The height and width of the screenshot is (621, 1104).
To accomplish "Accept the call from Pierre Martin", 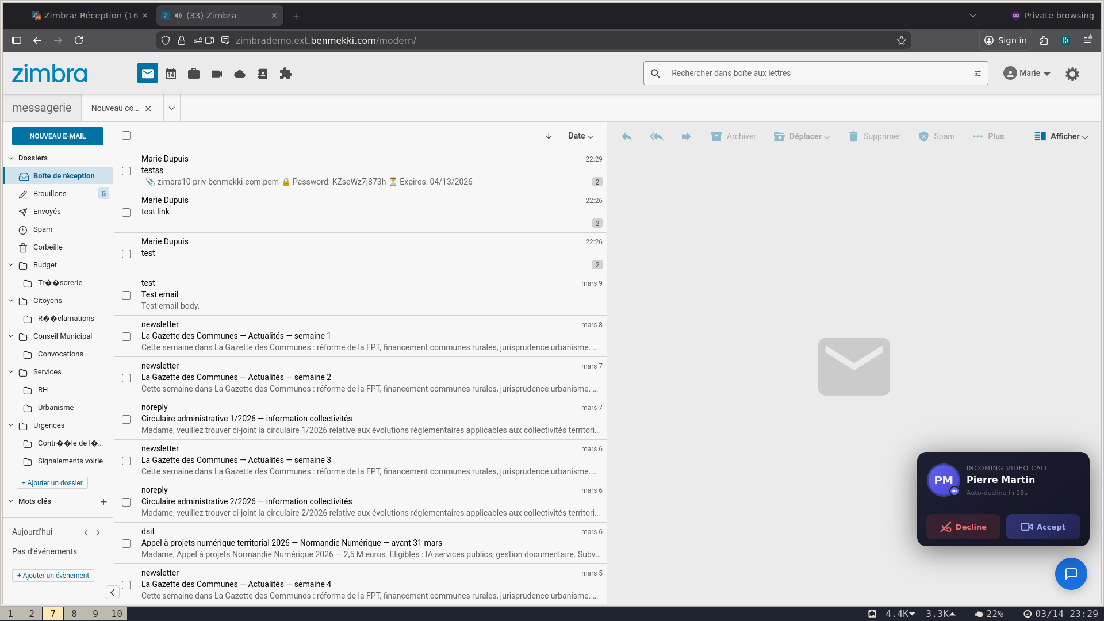I will (x=1043, y=527).
